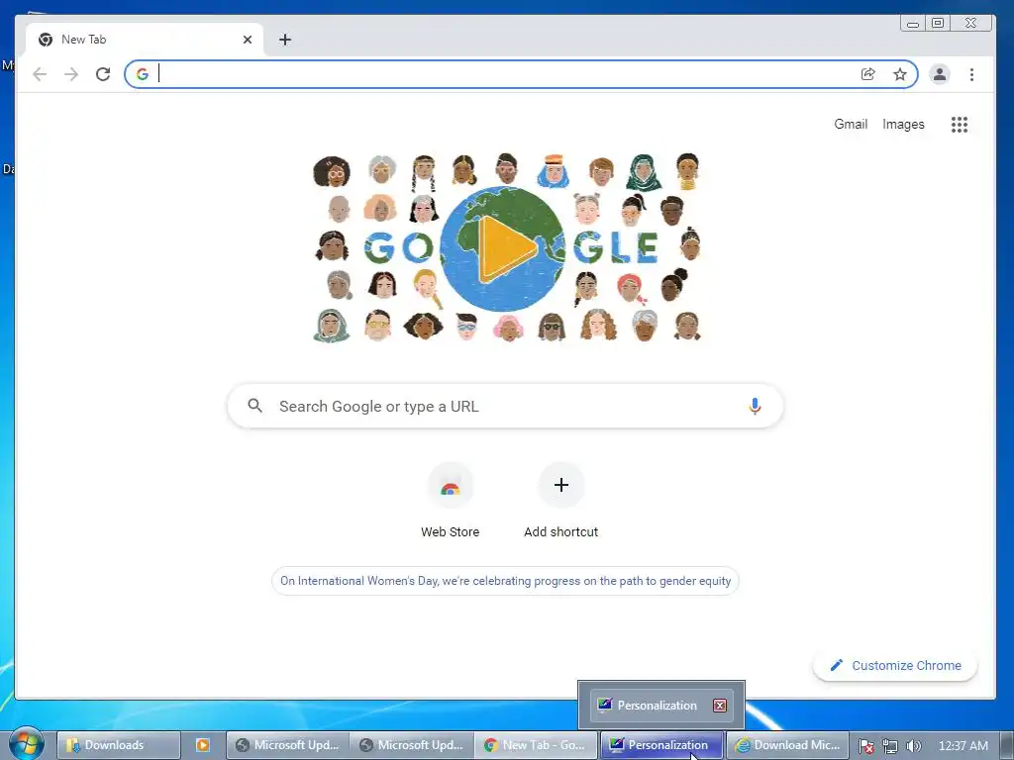Screen dimensions: 1014x760
Task: Maximize the Chrome window
Action: click(938, 24)
